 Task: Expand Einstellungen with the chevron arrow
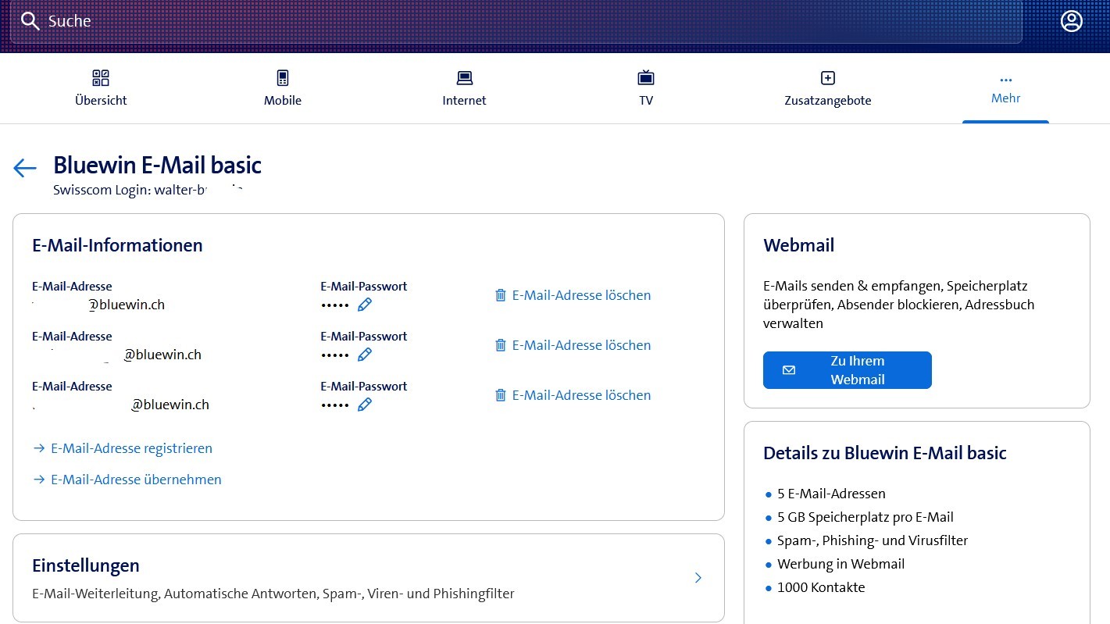[x=698, y=578]
